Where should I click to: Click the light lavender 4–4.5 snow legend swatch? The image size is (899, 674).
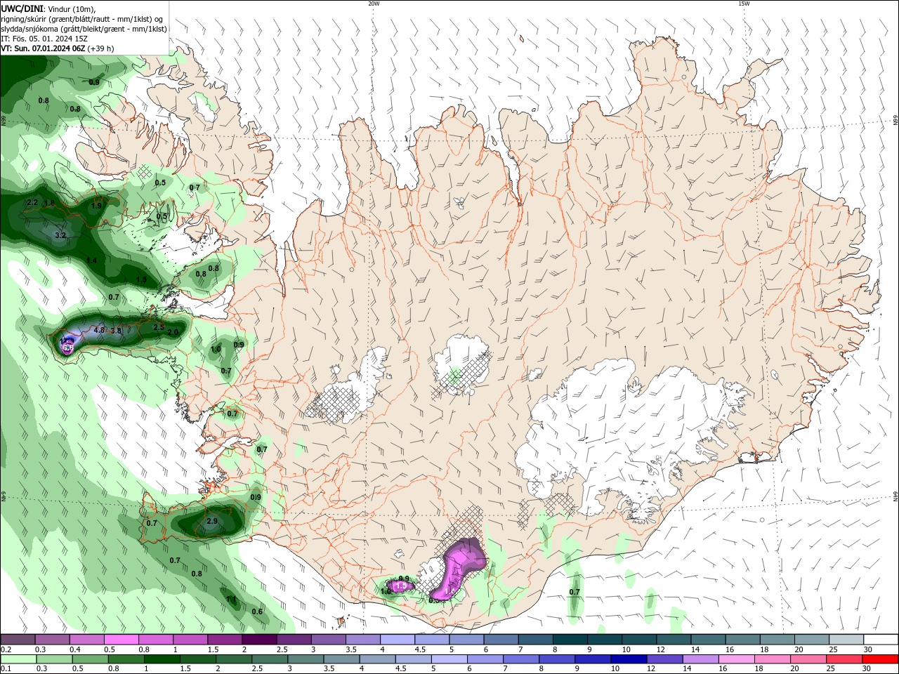(x=397, y=639)
